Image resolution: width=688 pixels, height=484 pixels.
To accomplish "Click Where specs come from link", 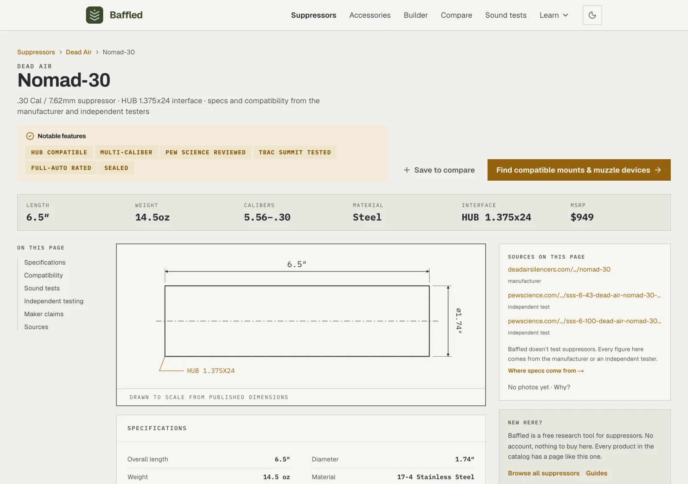I will click(546, 371).
